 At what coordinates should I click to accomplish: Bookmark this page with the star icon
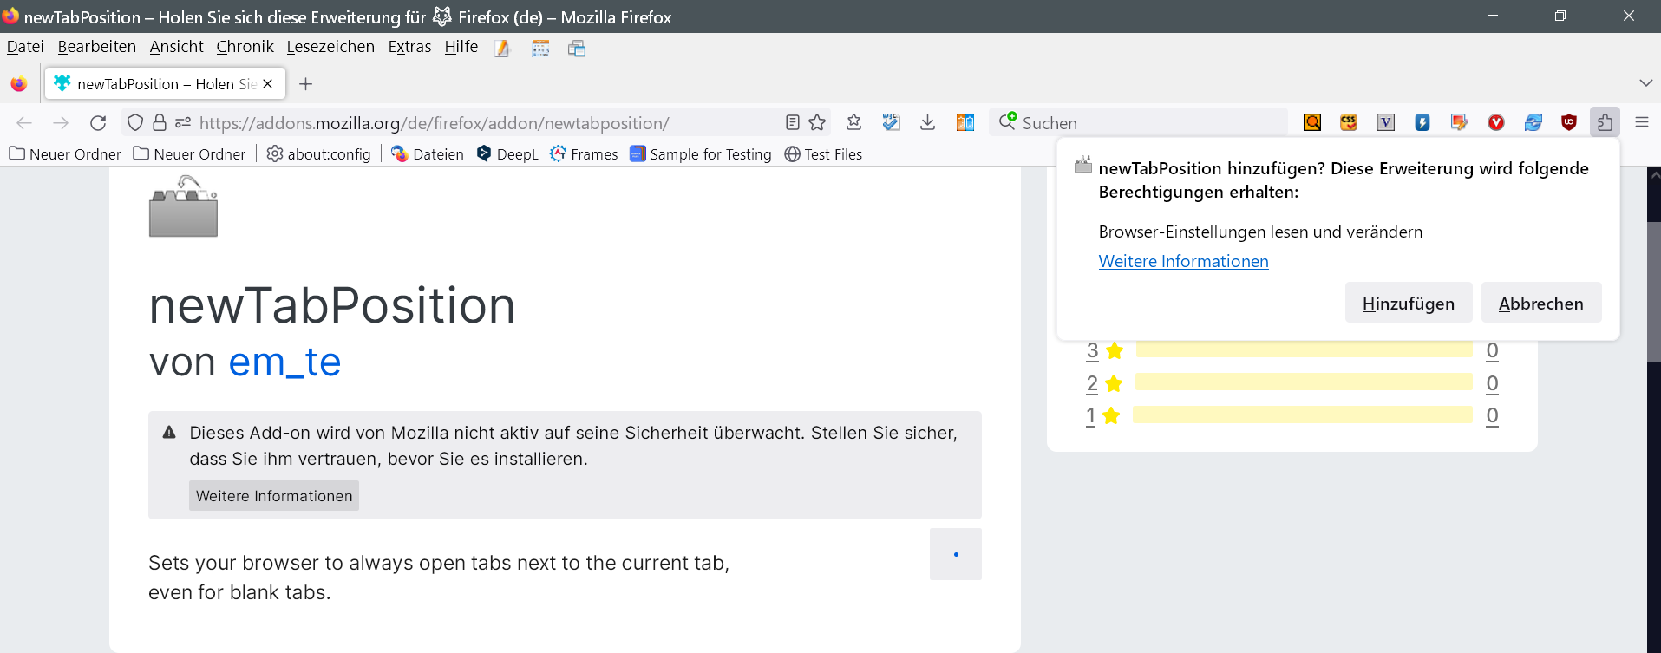[817, 122]
